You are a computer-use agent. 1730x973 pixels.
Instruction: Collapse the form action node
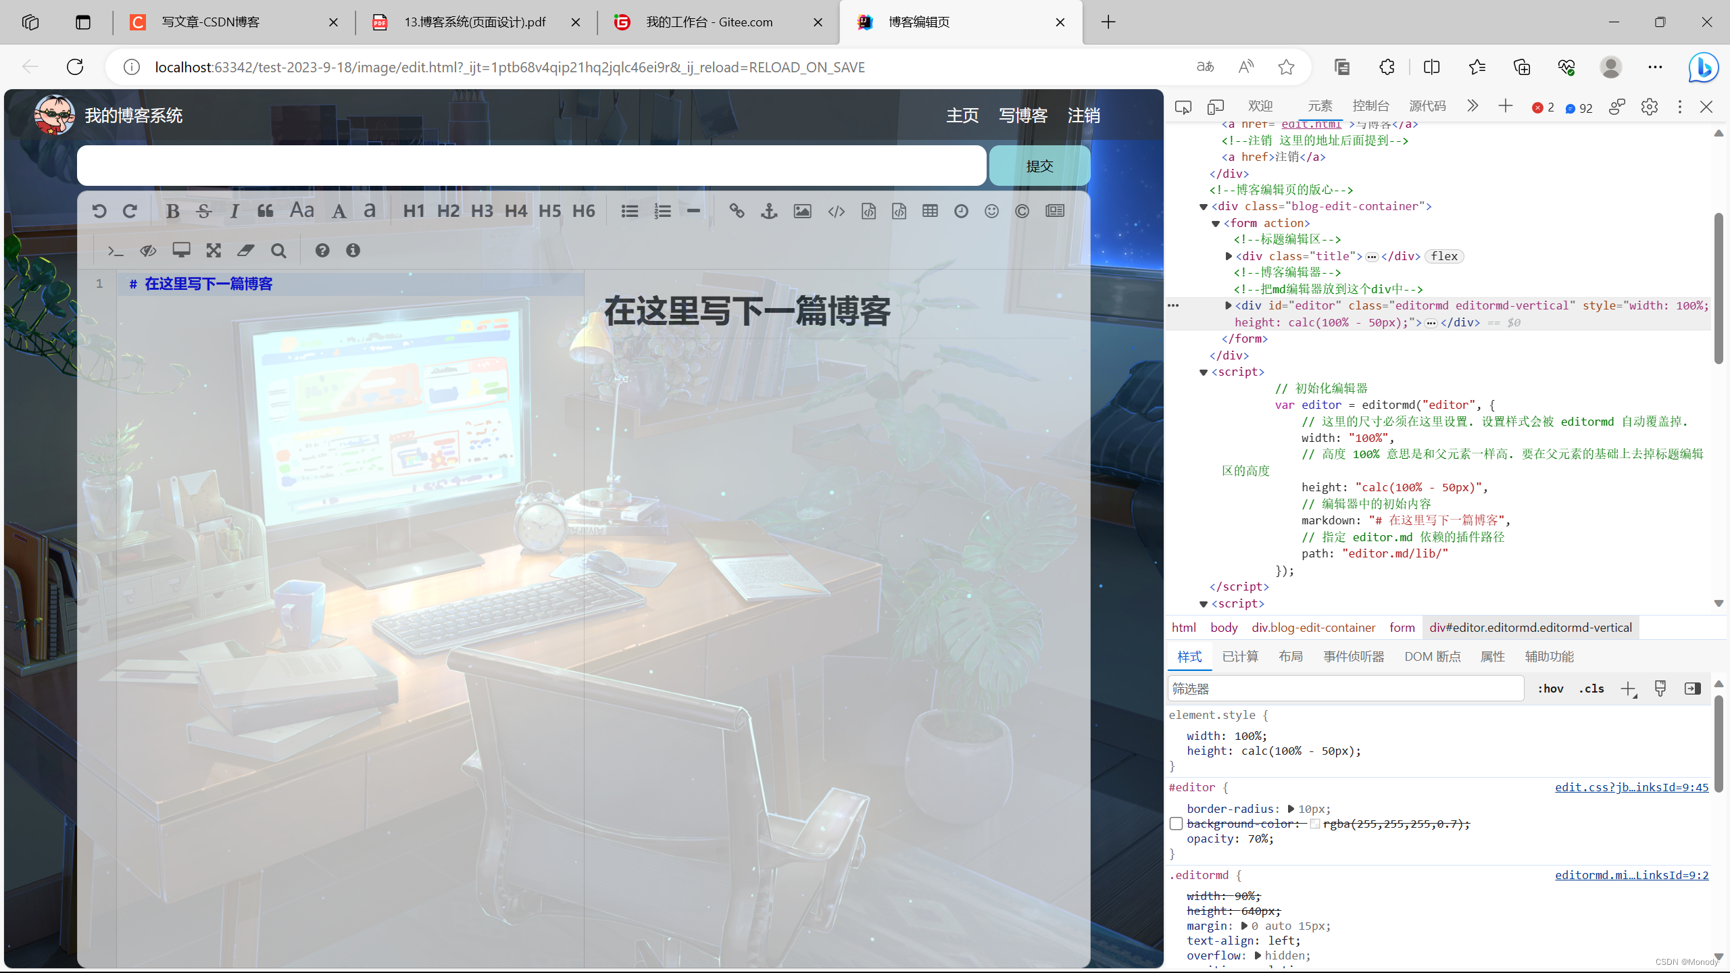point(1216,224)
